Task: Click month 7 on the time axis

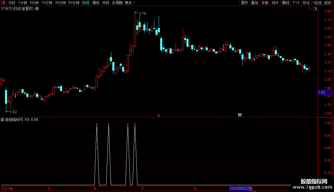Action: coord(143,188)
